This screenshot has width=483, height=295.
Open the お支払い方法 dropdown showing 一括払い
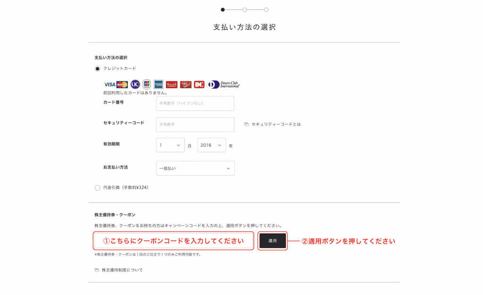[195, 169]
